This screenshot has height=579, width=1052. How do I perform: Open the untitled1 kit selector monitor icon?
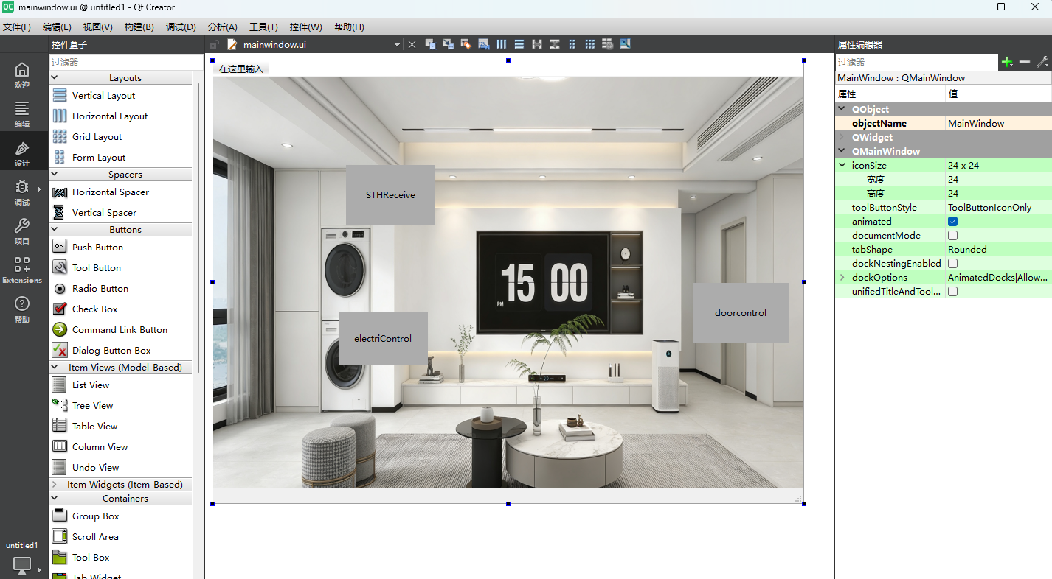point(22,566)
